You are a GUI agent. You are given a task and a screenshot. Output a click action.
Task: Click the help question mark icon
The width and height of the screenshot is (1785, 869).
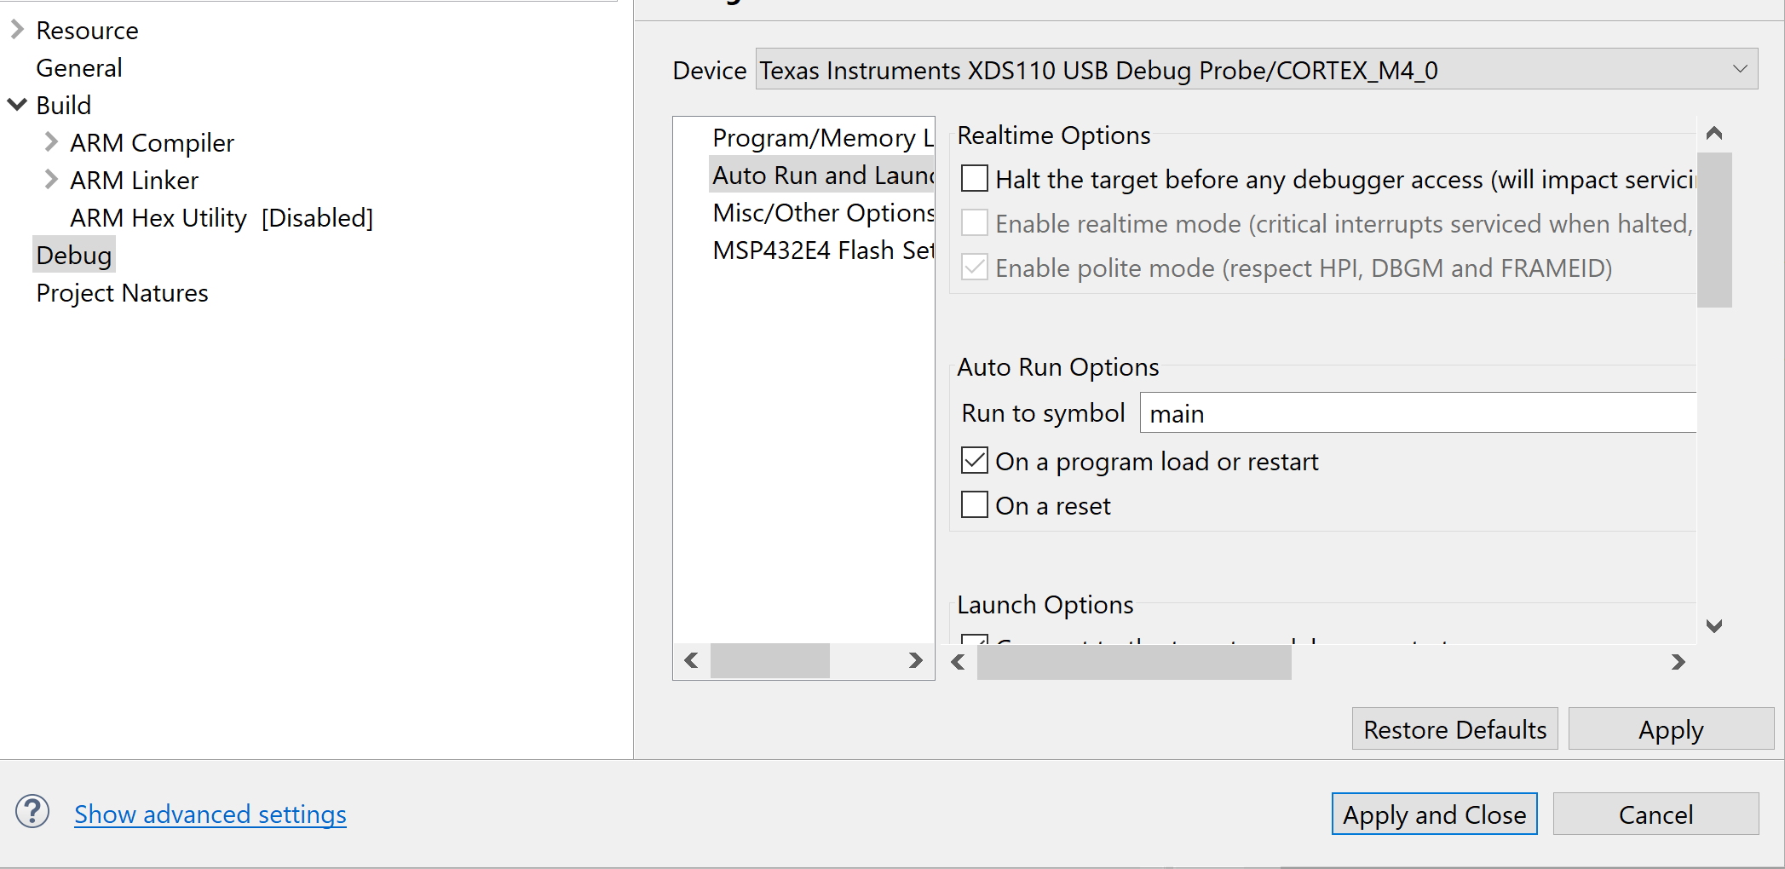pos(32,812)
